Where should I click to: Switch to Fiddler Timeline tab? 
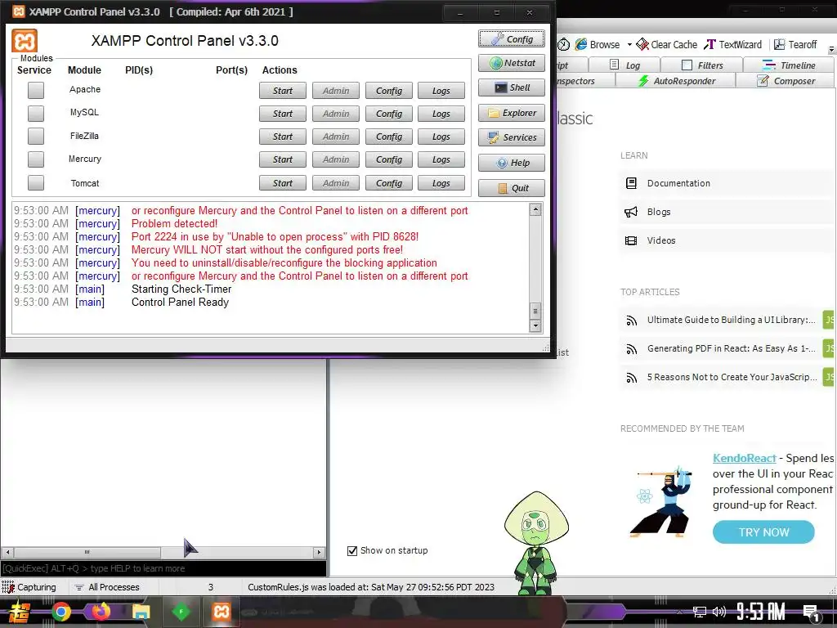789,65
